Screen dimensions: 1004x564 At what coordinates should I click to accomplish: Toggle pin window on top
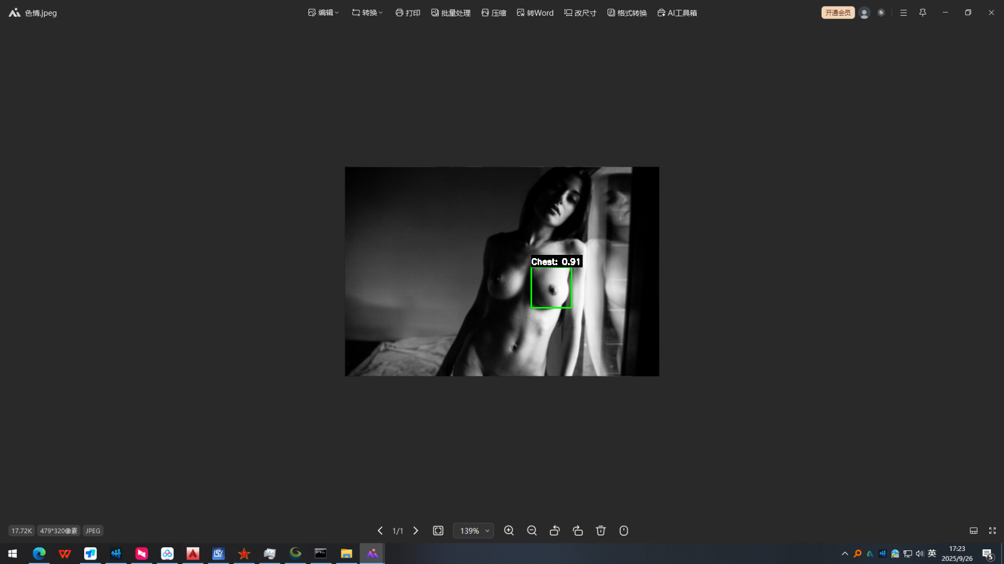coord(923,12)
